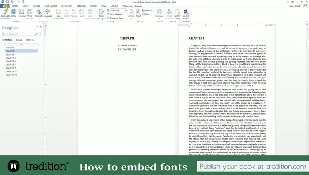
Task: Switch to the REFERENCES tab
Action: click(x=67, y=6)
